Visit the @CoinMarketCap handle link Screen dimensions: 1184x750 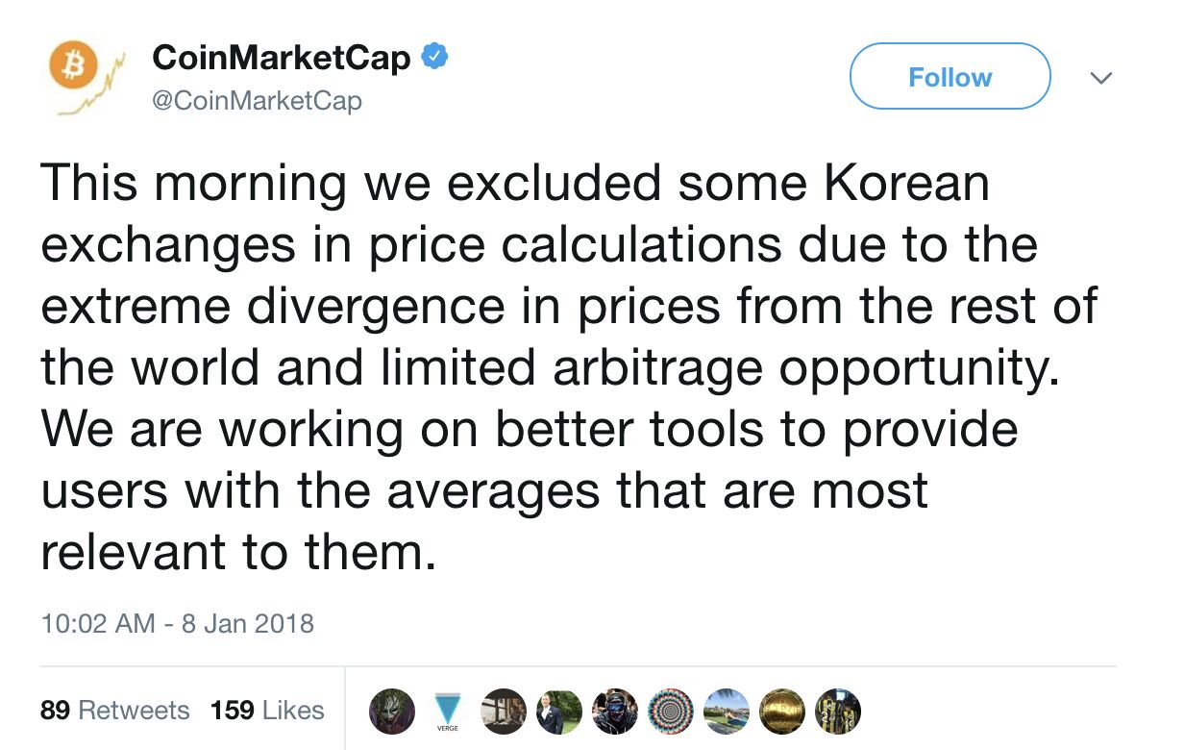coord(258,100)
